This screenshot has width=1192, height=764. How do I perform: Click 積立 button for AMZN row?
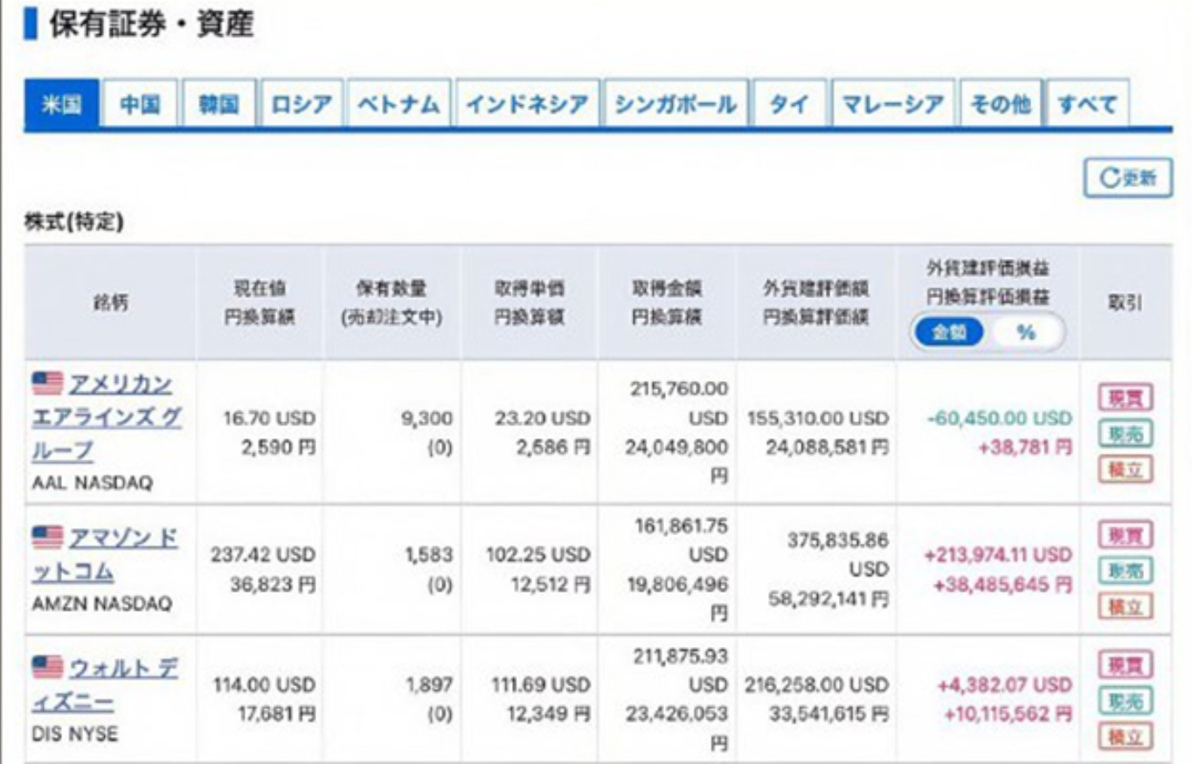point(1126,606)
